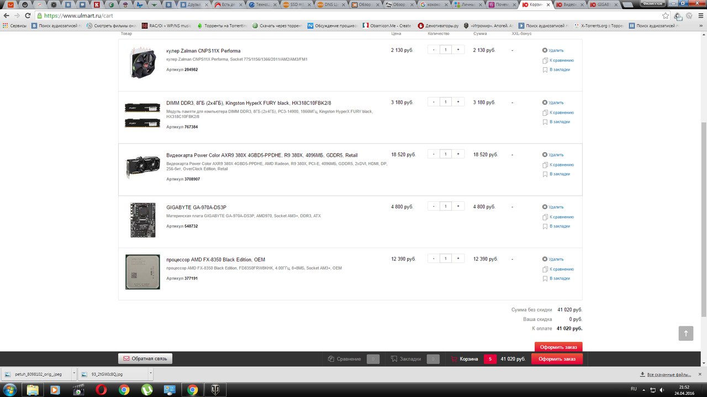Open the Видеокарта Power Color AXR9 380X title
Screen dimensions: 707x397
(262, 155)
